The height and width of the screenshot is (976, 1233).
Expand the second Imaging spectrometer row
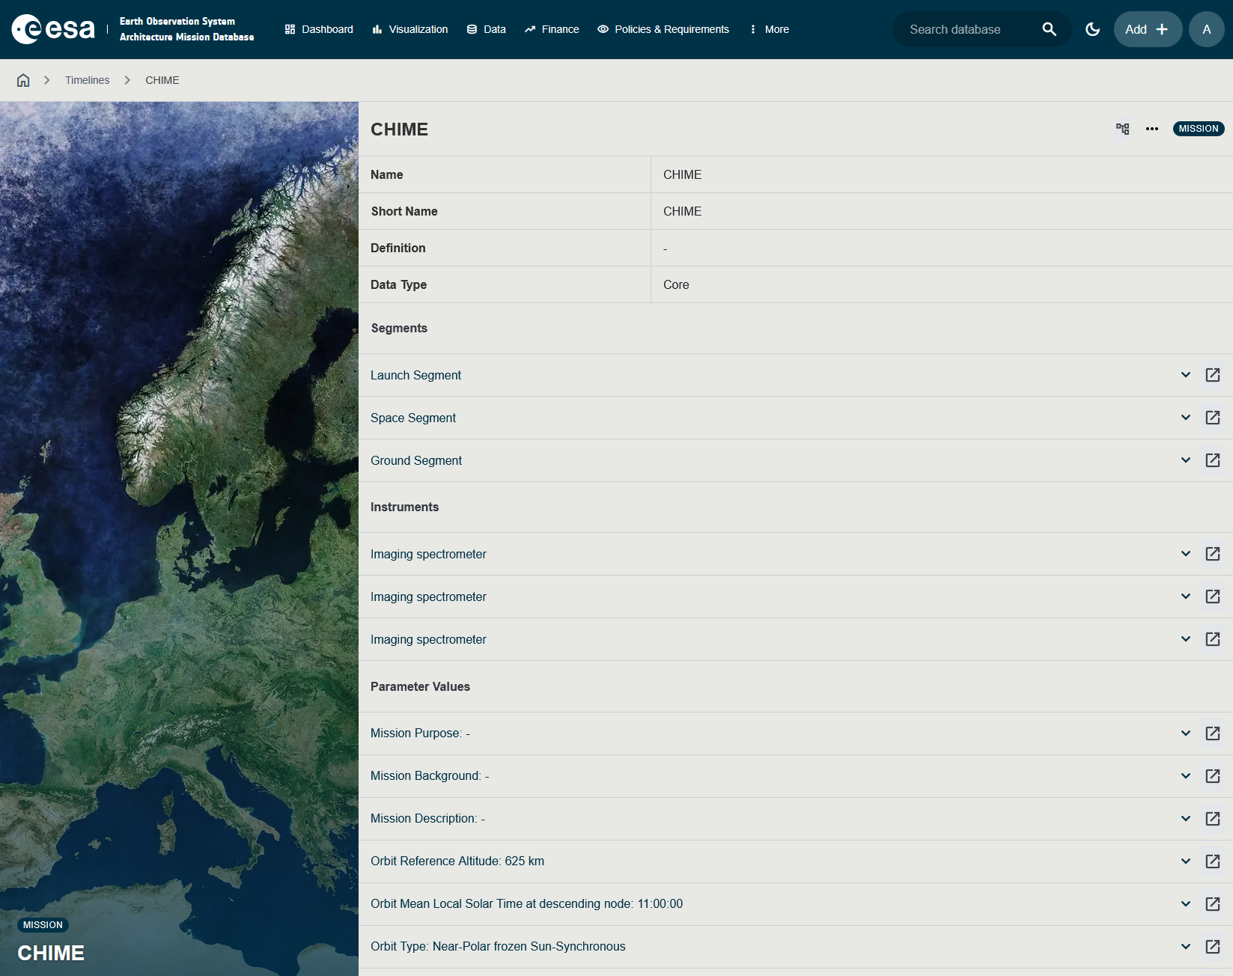coord(1186,597)
